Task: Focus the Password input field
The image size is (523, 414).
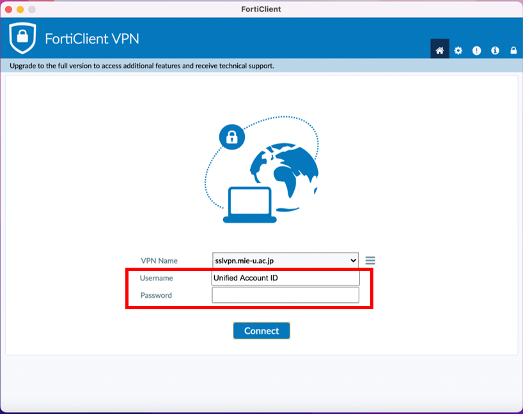Action: (286, 295)
